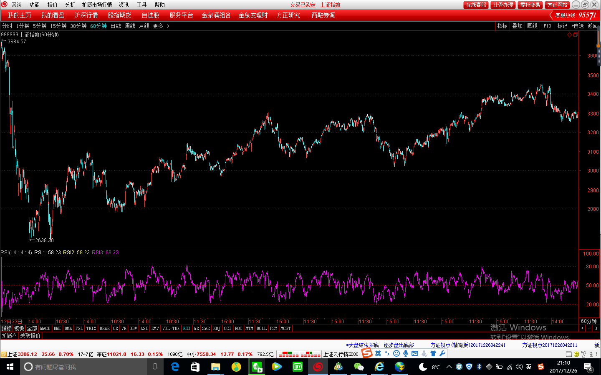601x375 pixels.
Task: Open the Windows Start menu
Action: tap(10, 367)
